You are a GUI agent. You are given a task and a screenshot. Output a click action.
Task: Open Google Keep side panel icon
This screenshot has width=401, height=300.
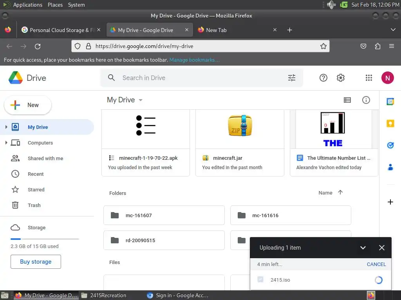pos(390,123)
